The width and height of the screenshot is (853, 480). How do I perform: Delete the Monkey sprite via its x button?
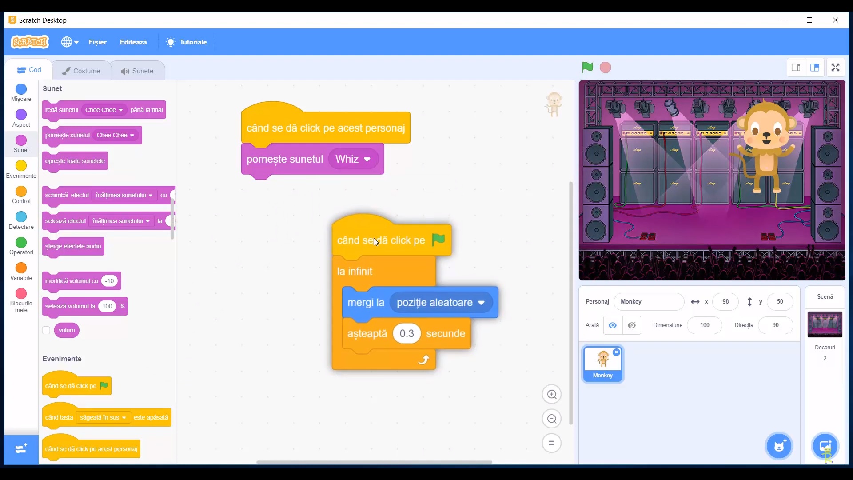coord(617,352)
